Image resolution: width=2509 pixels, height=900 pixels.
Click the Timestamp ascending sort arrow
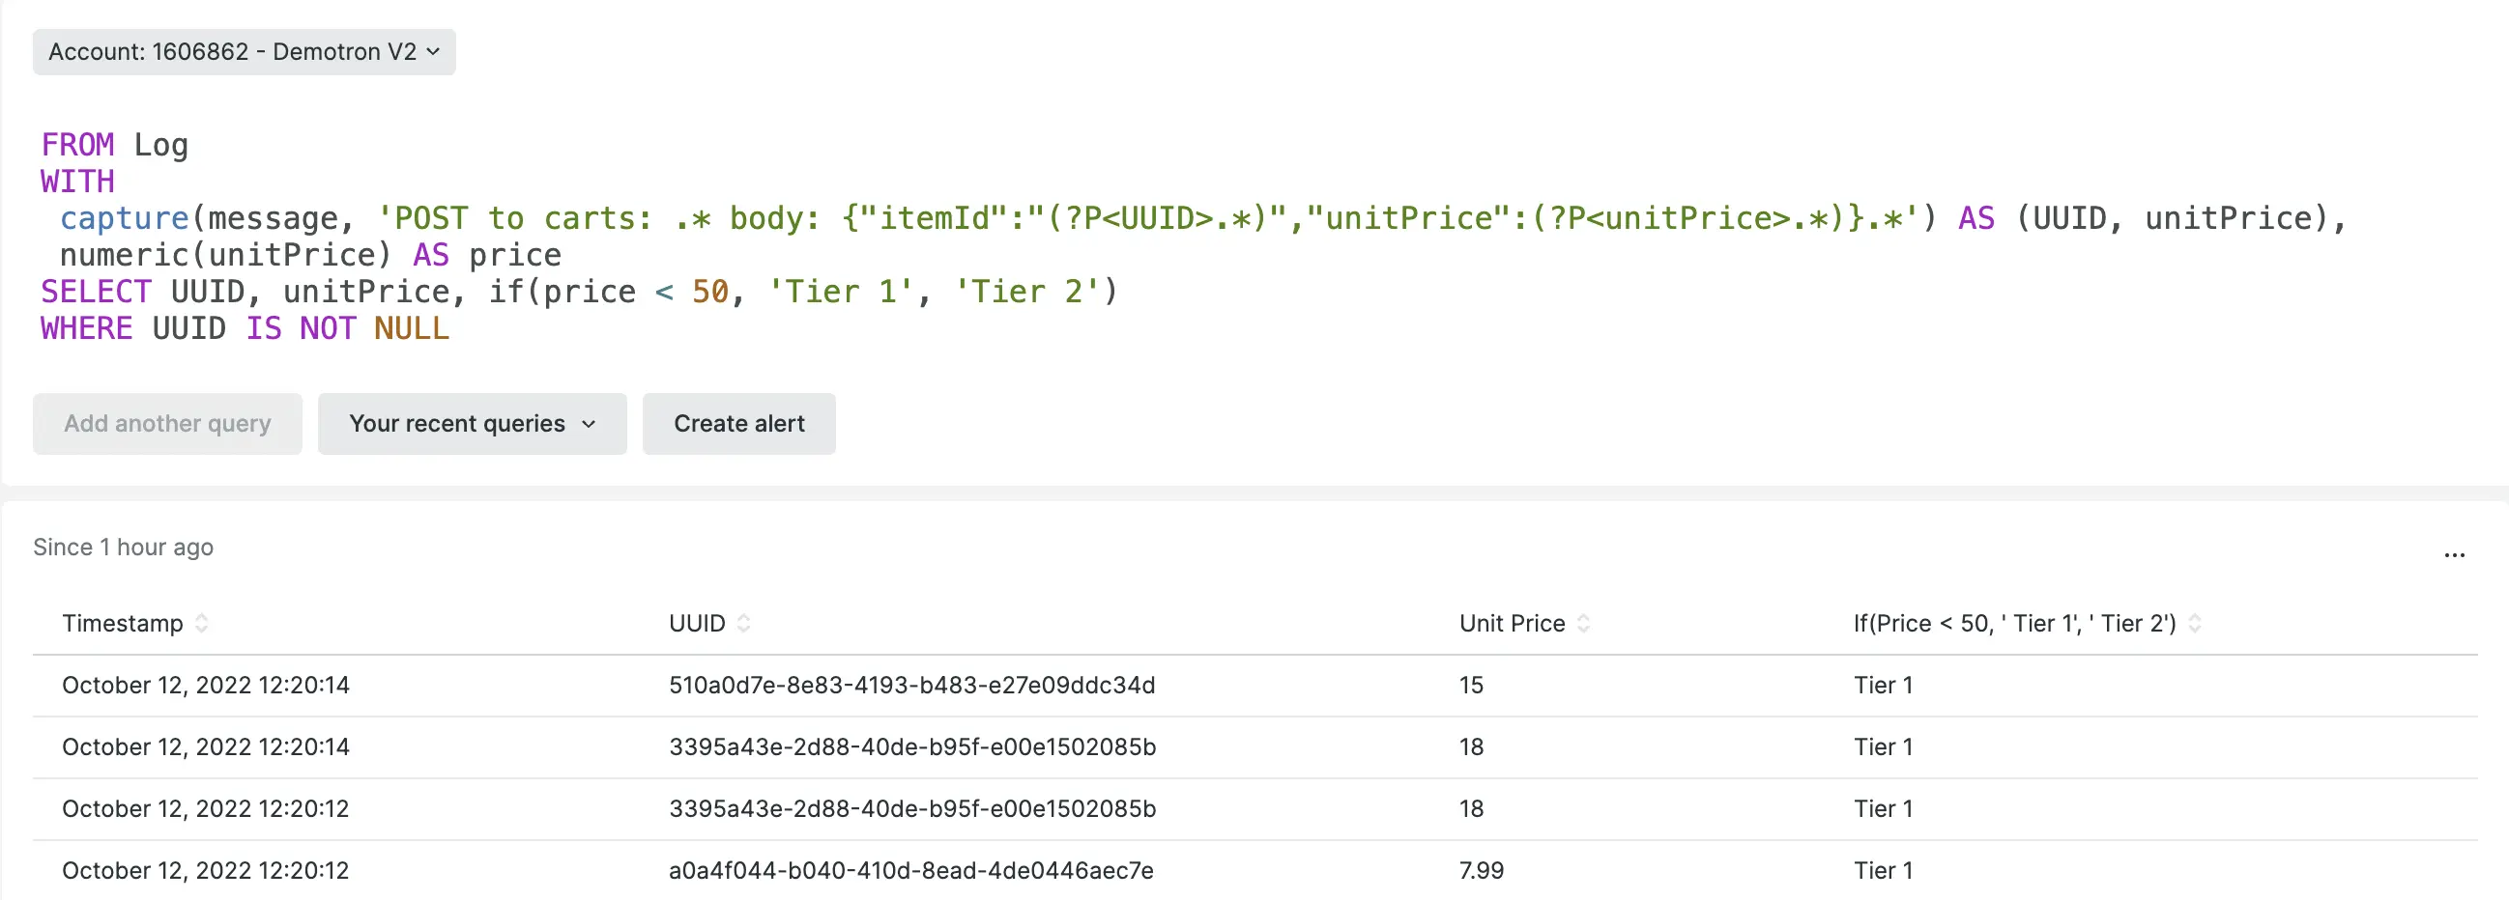(202, 618)
